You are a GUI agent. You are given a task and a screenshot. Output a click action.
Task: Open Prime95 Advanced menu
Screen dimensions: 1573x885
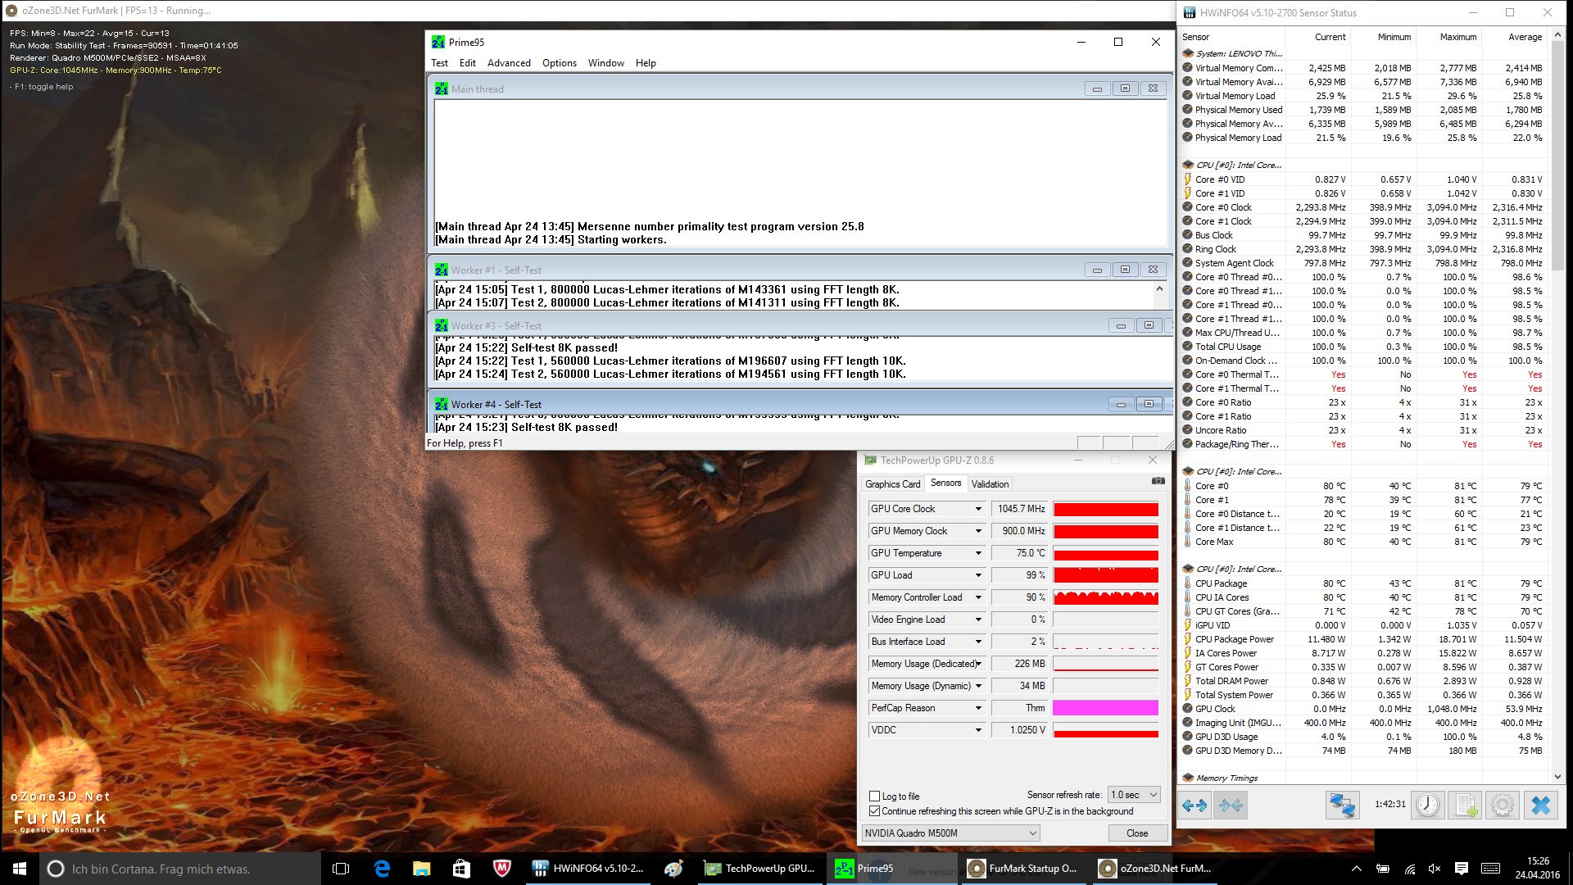(x=509, y=63)
